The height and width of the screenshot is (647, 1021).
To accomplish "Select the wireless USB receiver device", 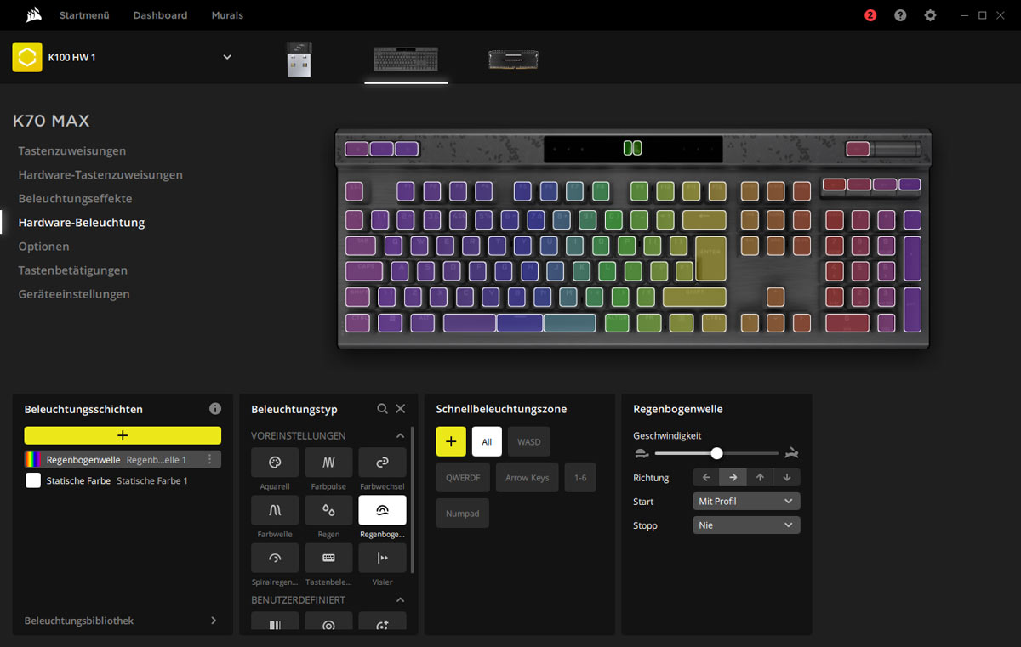I will 299,60.
